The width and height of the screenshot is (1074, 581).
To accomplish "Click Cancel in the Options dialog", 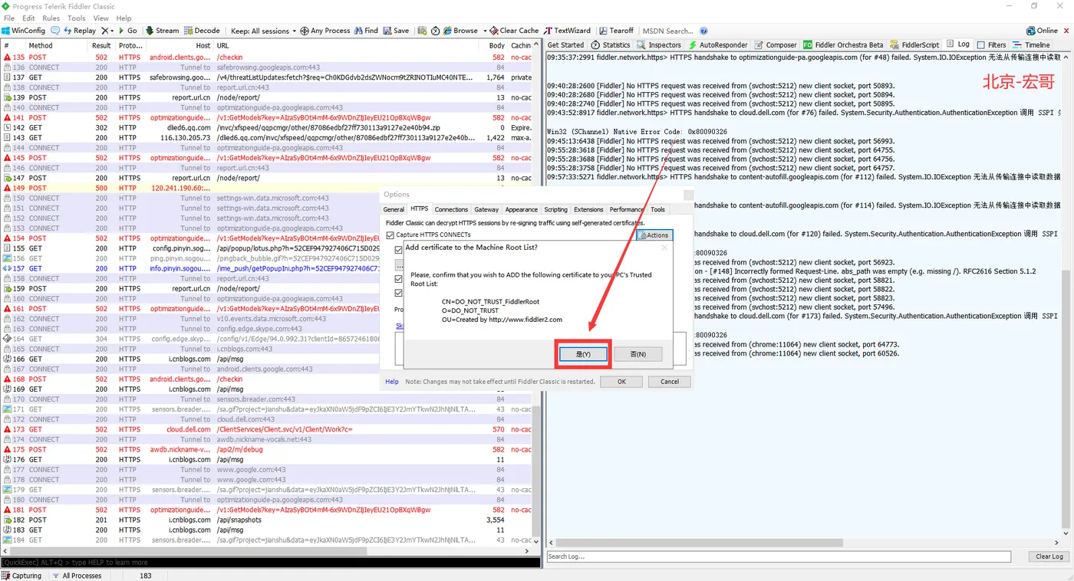I will [x=670, y=382].
